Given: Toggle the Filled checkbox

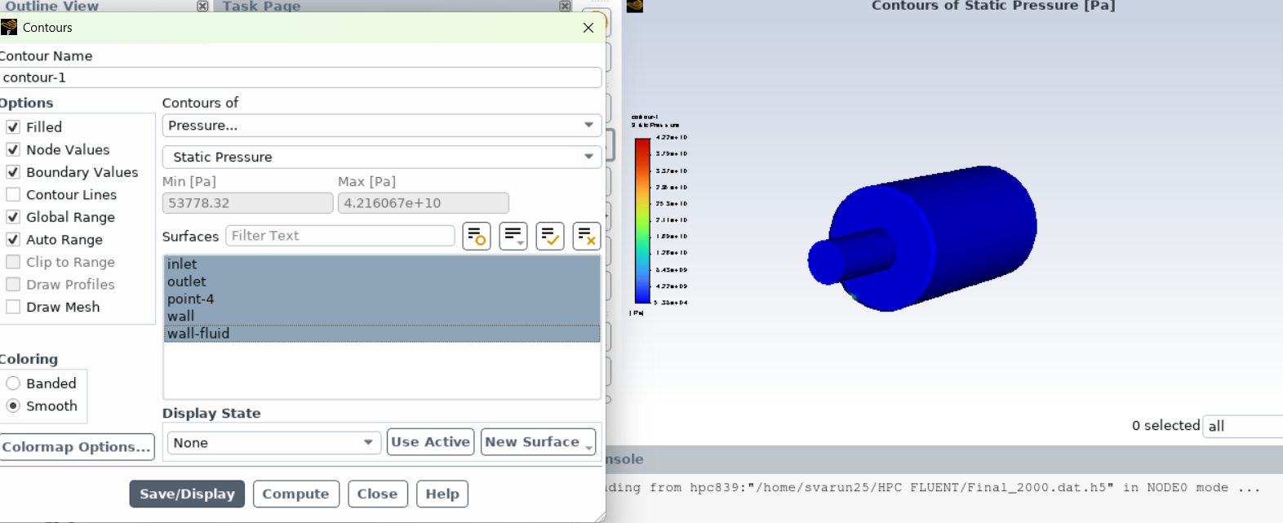Looking at the screenshot, I should click(x=13, y=127).
